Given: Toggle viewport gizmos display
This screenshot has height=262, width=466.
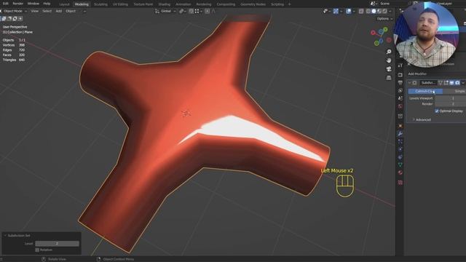Looking at the screenshot, I should click(x=336, y=11).
